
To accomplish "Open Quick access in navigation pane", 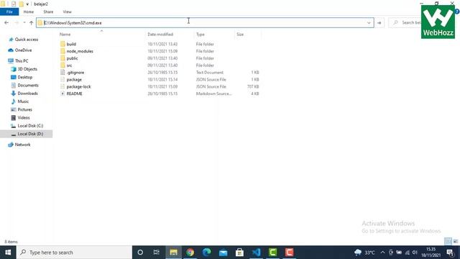I will pyautogui.click(x=27, y=40).
